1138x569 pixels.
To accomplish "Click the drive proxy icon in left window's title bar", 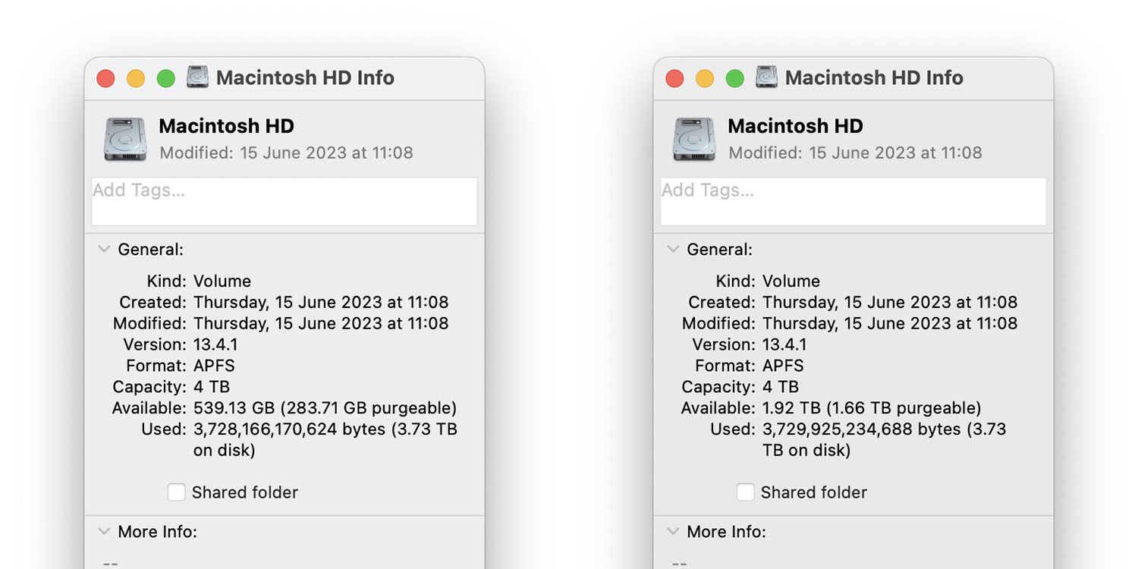I will (198, 77).
